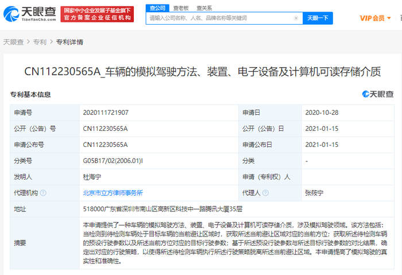Select the address starting with 518000广东省深圳市
This screenshot has width=402, height=275.
click(163, 209)
